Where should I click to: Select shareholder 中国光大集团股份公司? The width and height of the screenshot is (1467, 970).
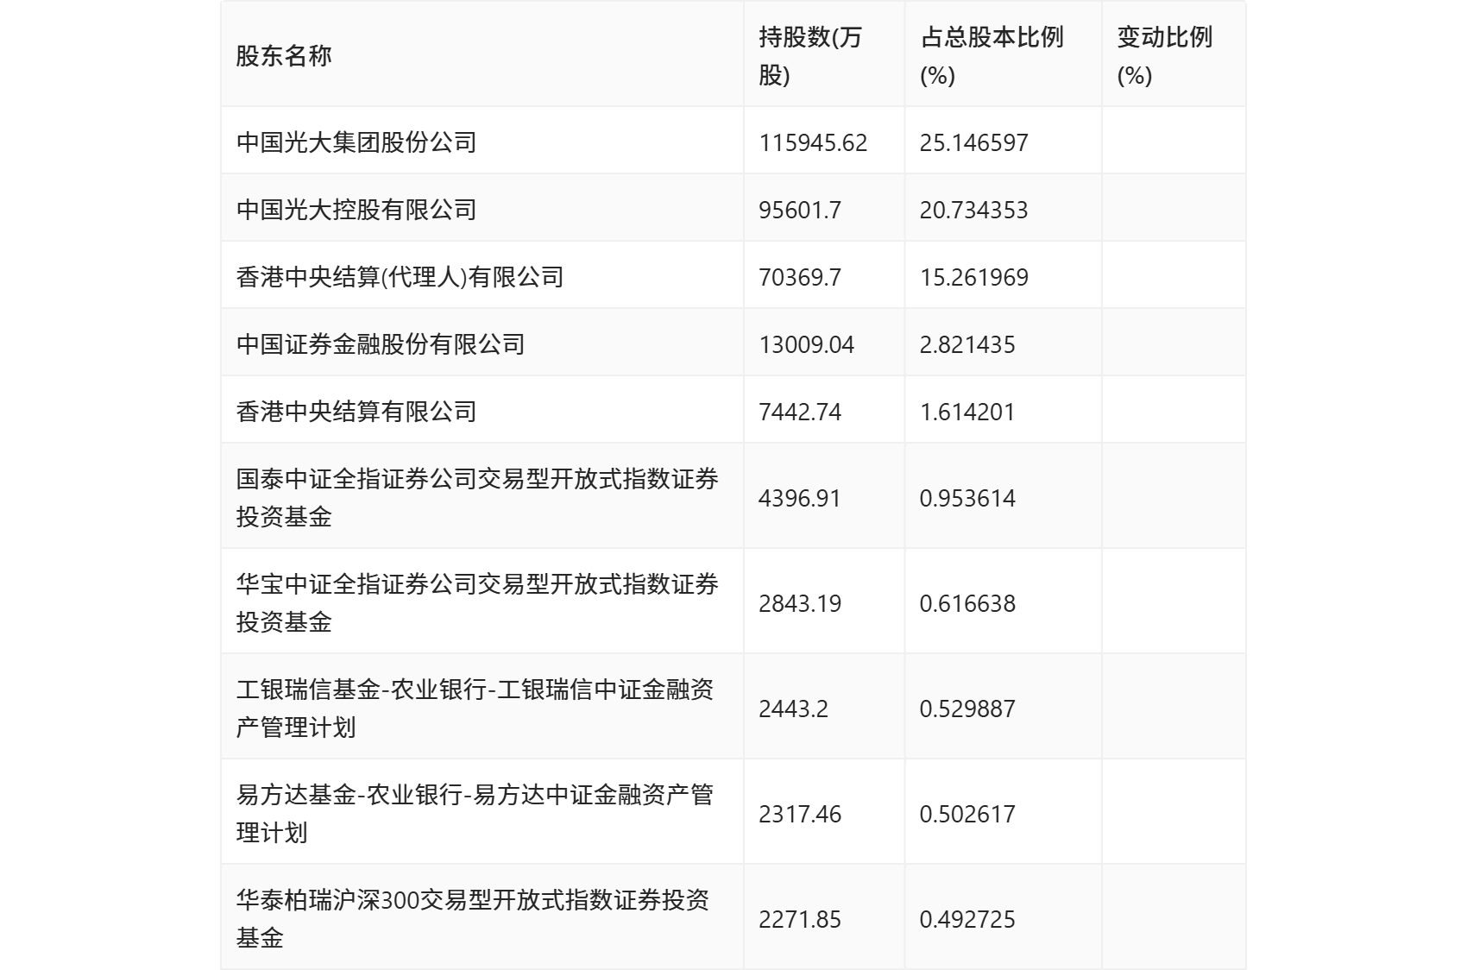[x=356, y=142]
